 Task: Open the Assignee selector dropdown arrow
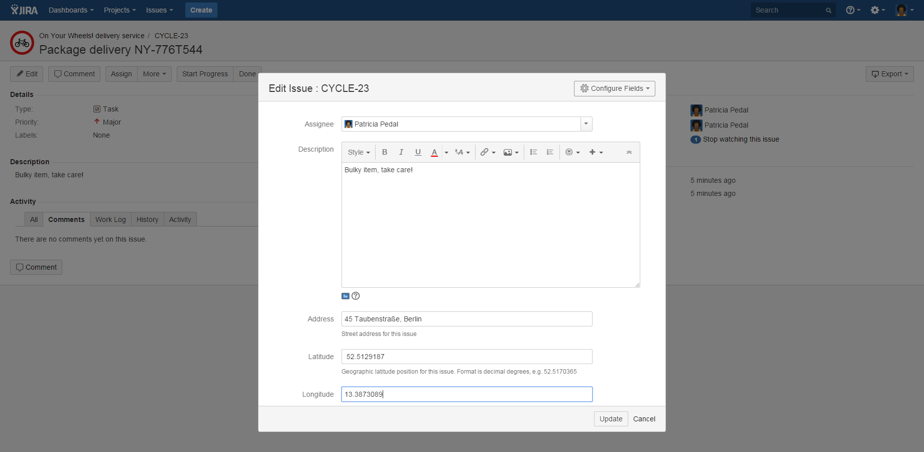(x=586, y=124)
